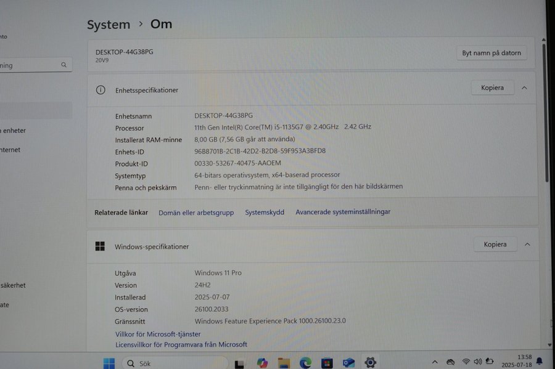Select the sidebar item ending in 'nternet'

coord(10,150)
